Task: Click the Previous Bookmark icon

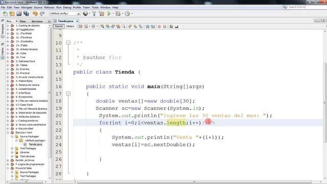Action: [130, 27]
